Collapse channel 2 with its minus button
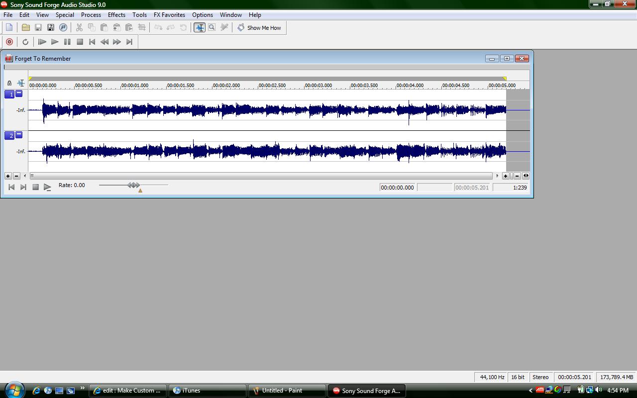Screen dimensions: 637x398 point(19,134)
